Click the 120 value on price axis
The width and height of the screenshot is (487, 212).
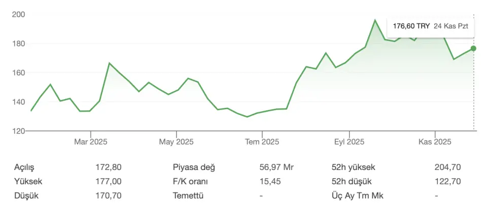pos(19,131)
